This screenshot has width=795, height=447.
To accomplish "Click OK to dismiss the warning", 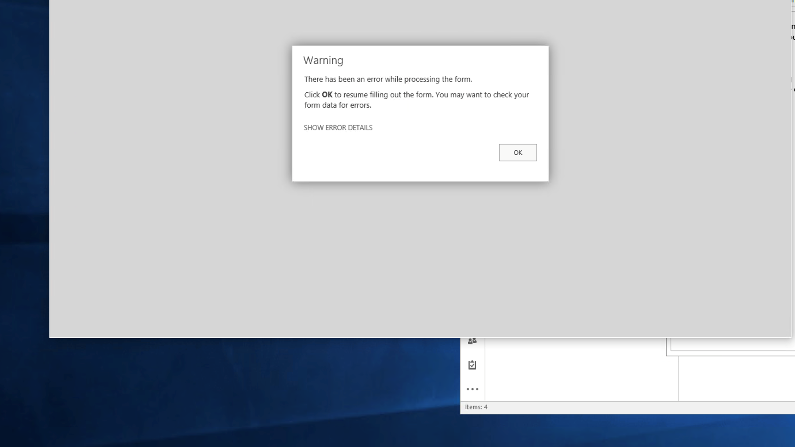I will tap(517, 152).
